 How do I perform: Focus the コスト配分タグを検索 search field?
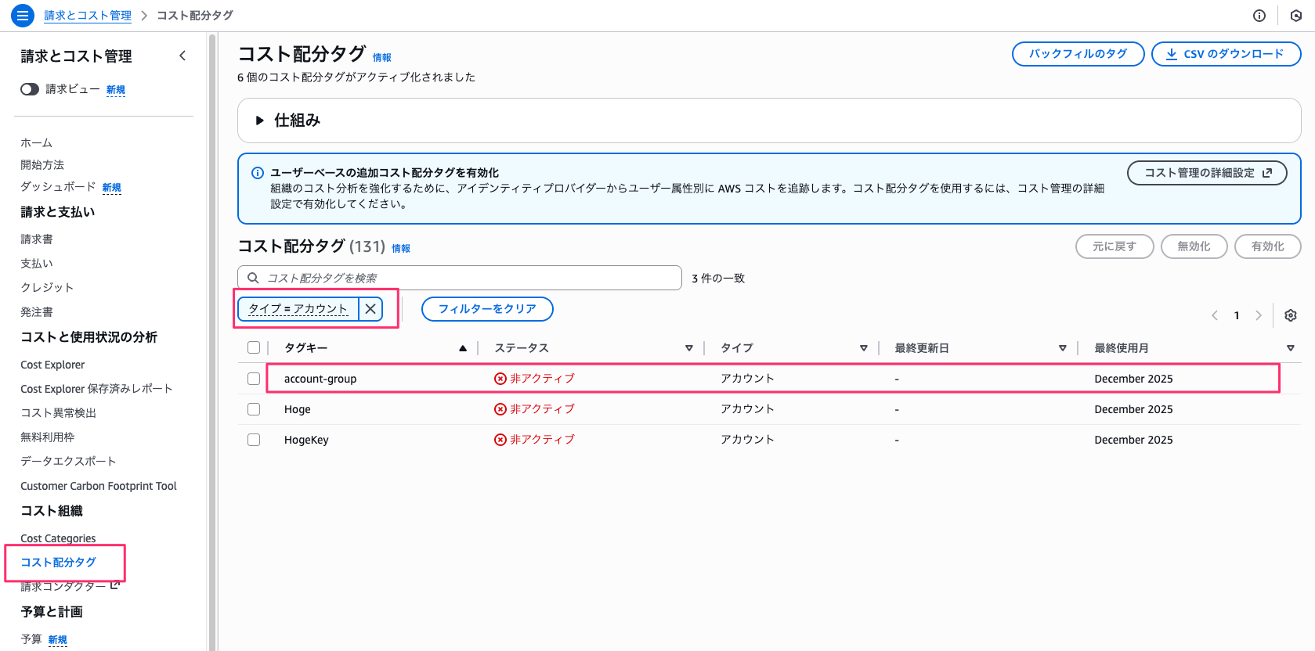point(470,278)
